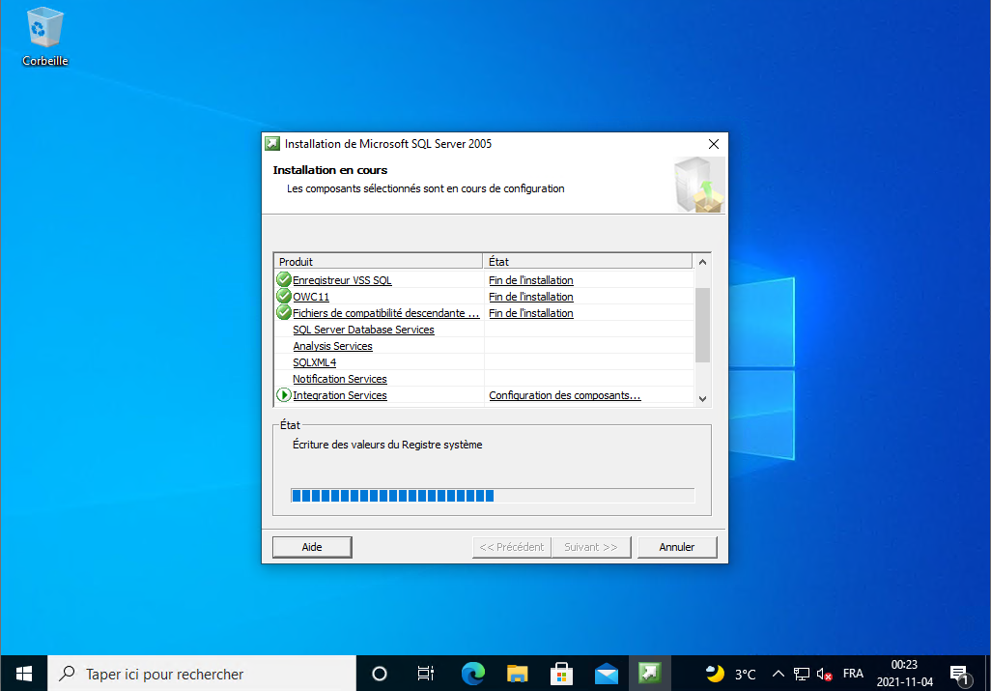Viewport: 991px width, 691px height.
Task: Click the in-progress arrow icon beside Integration Services
Action: tap(284, 395)
